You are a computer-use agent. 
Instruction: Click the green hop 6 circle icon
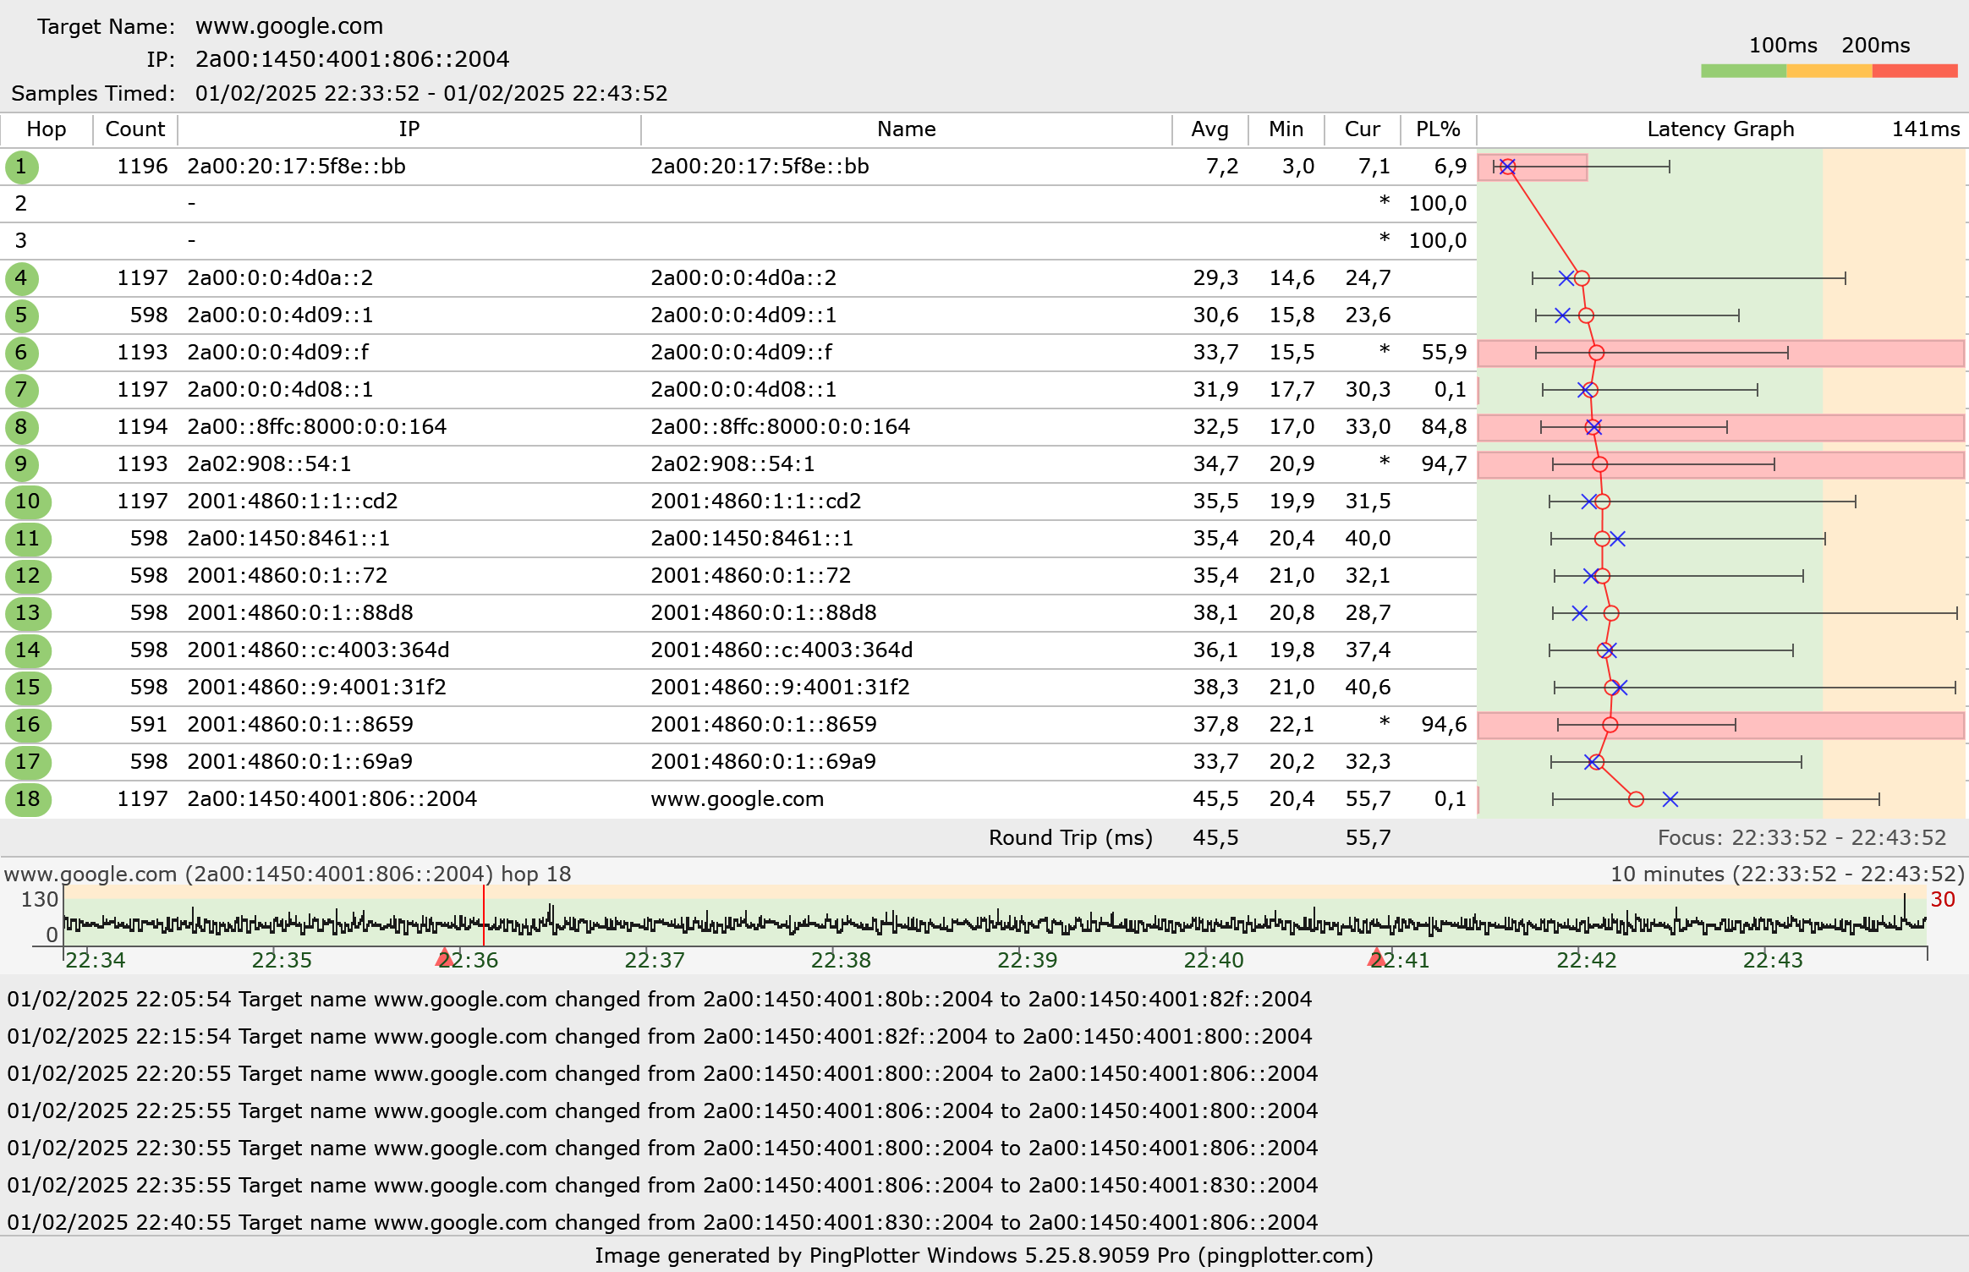[x=21, y=353]
